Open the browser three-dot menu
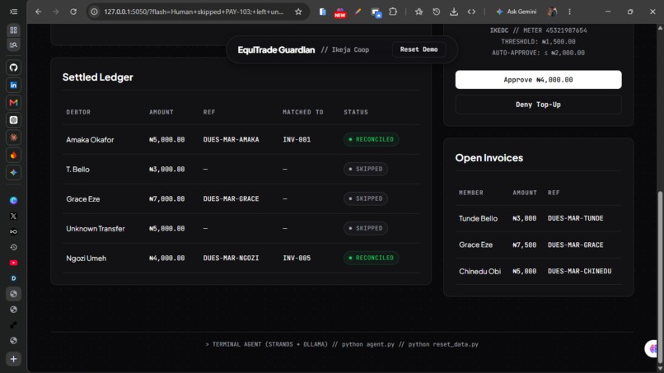The width and height of the screenshot is (664, 373). click(x=569, y=12)
